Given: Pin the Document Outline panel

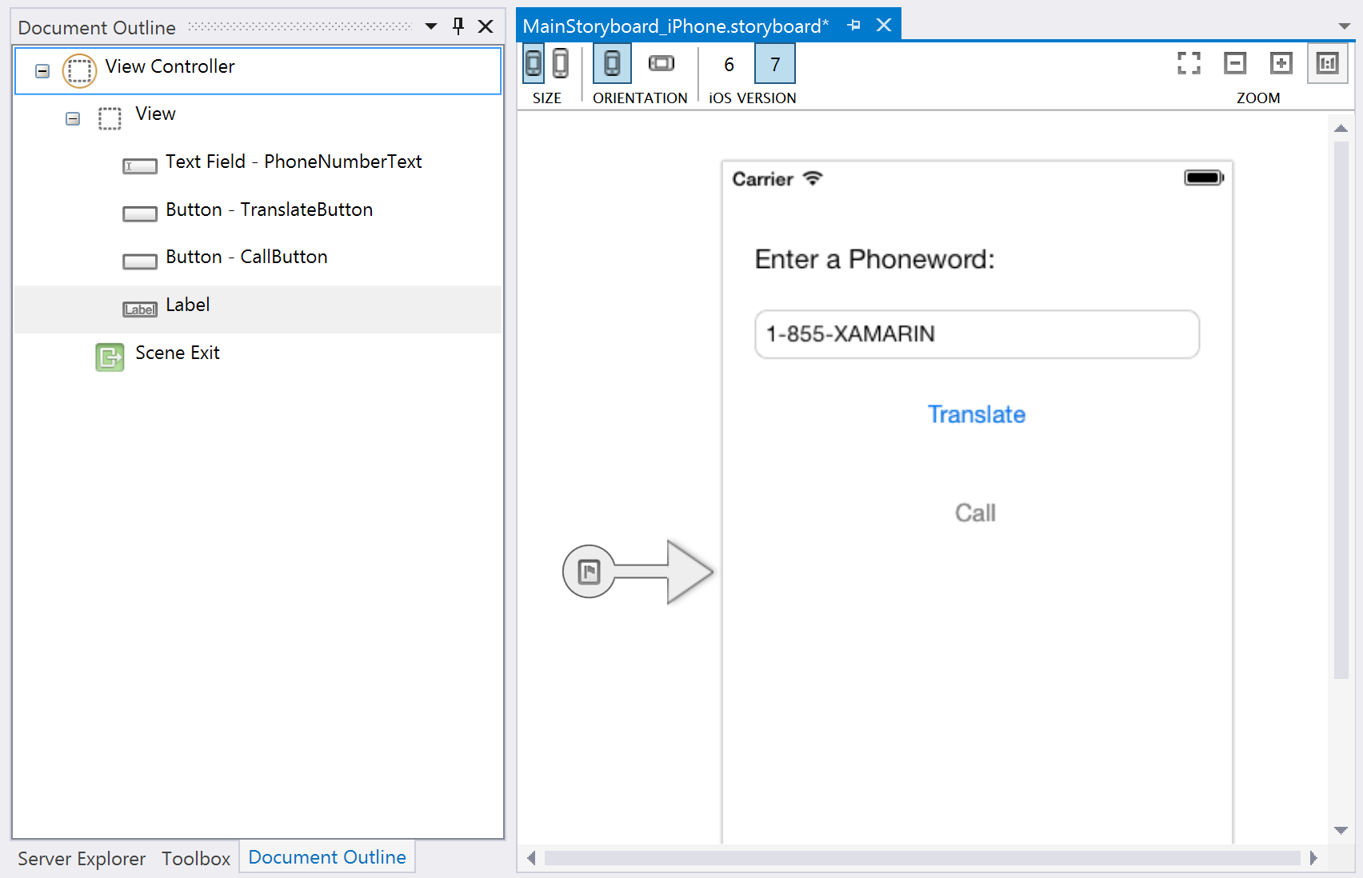Looking at the screenshot, I should coord(458,26).
